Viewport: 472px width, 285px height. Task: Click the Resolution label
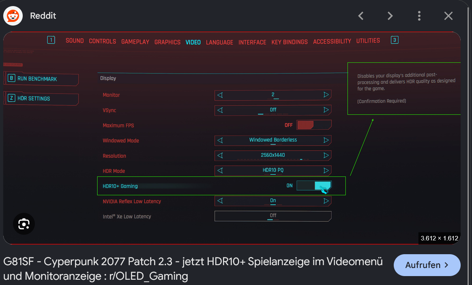click(x=114, y=156)
